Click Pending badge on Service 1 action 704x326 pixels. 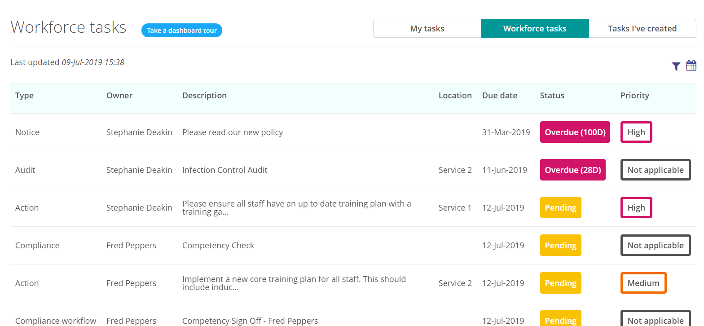(561, 207)
